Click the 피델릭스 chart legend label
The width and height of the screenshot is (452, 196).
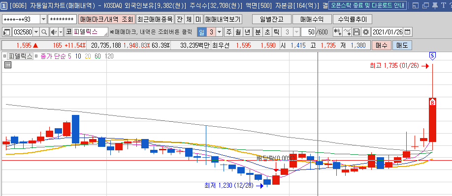click(20, 56)
